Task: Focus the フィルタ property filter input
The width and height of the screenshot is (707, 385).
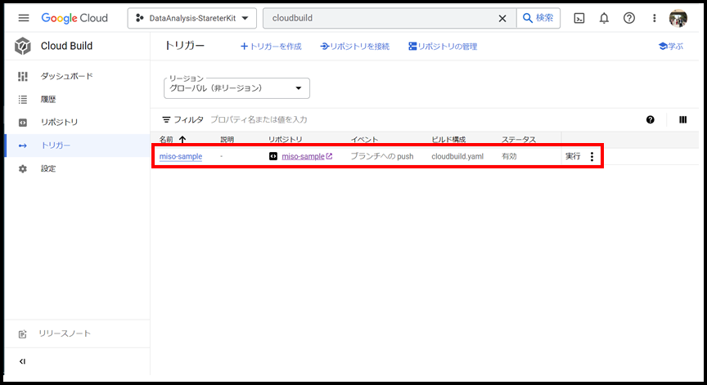Action: [327, 119]
